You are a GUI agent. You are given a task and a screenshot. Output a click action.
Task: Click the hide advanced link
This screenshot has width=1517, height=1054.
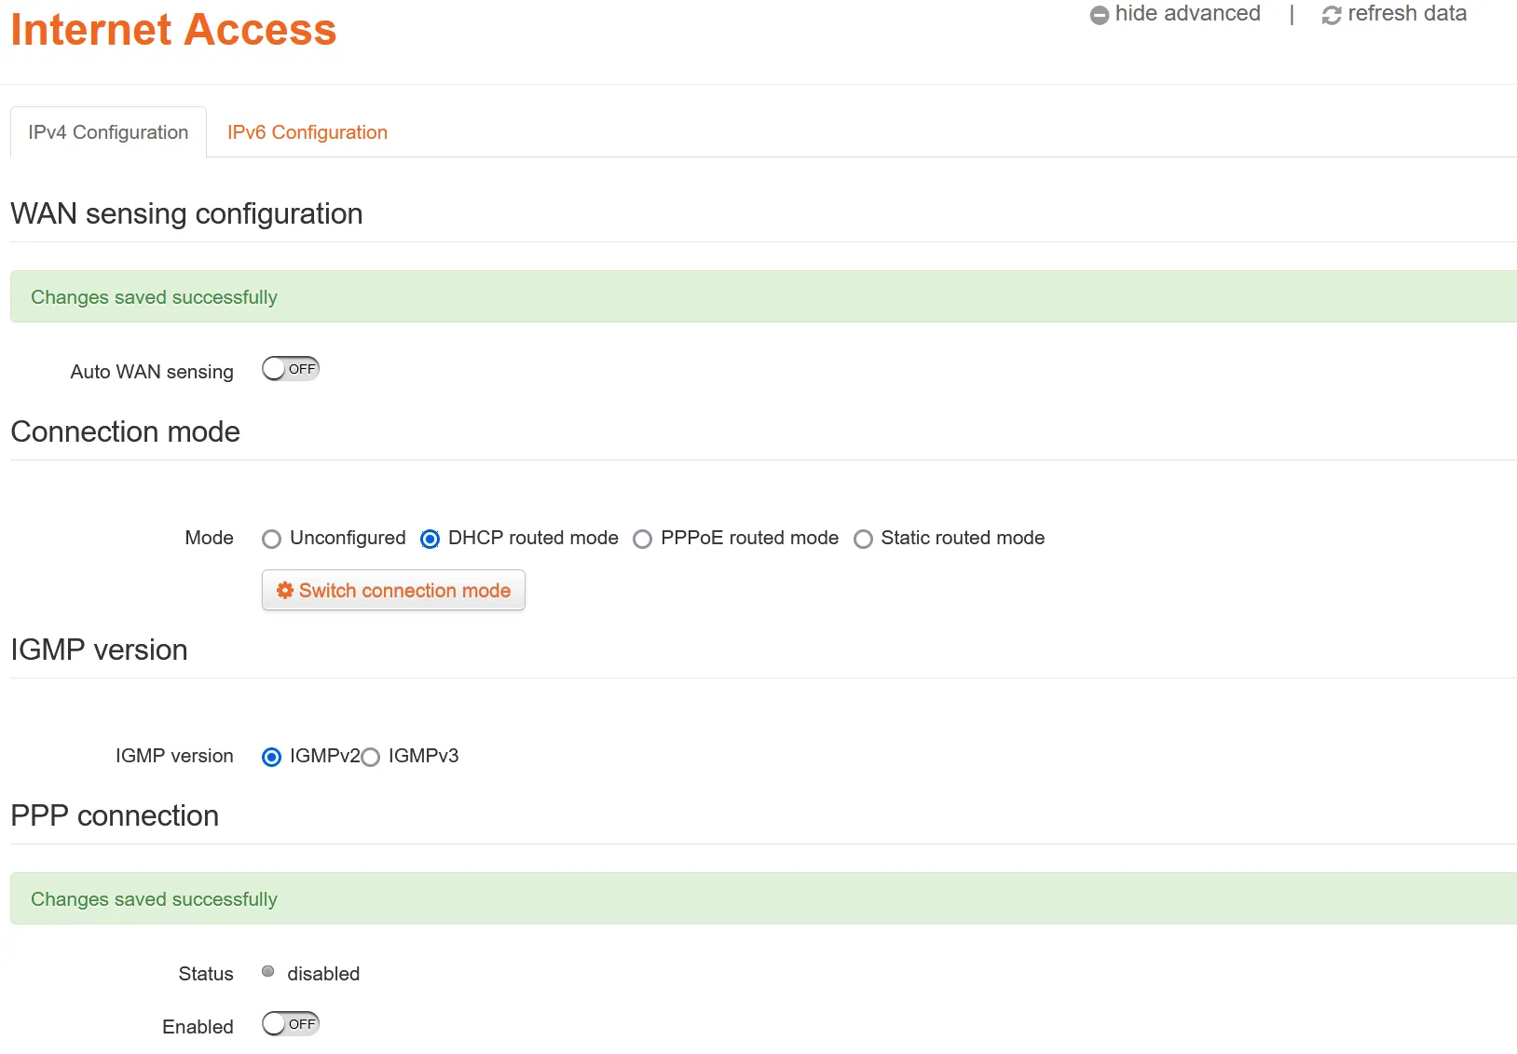pyautogui.click(x=1187, y=14)
